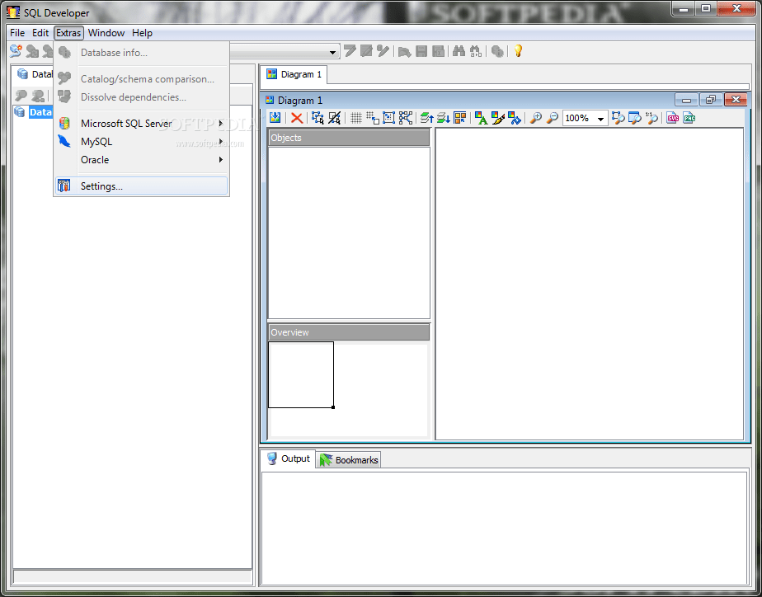The image size is (762, 597).
Task: Click the deselect objects crossed icon
Action: [x=334, y=118]
